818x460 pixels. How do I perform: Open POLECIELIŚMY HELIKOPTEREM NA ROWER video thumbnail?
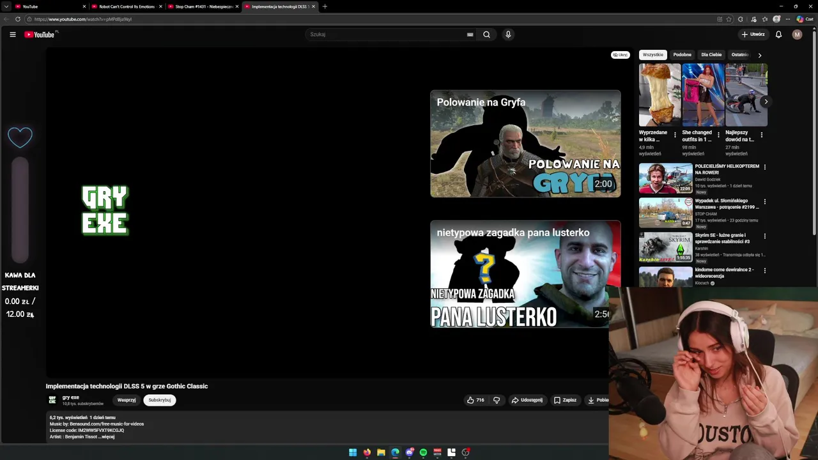click(665, 178)
